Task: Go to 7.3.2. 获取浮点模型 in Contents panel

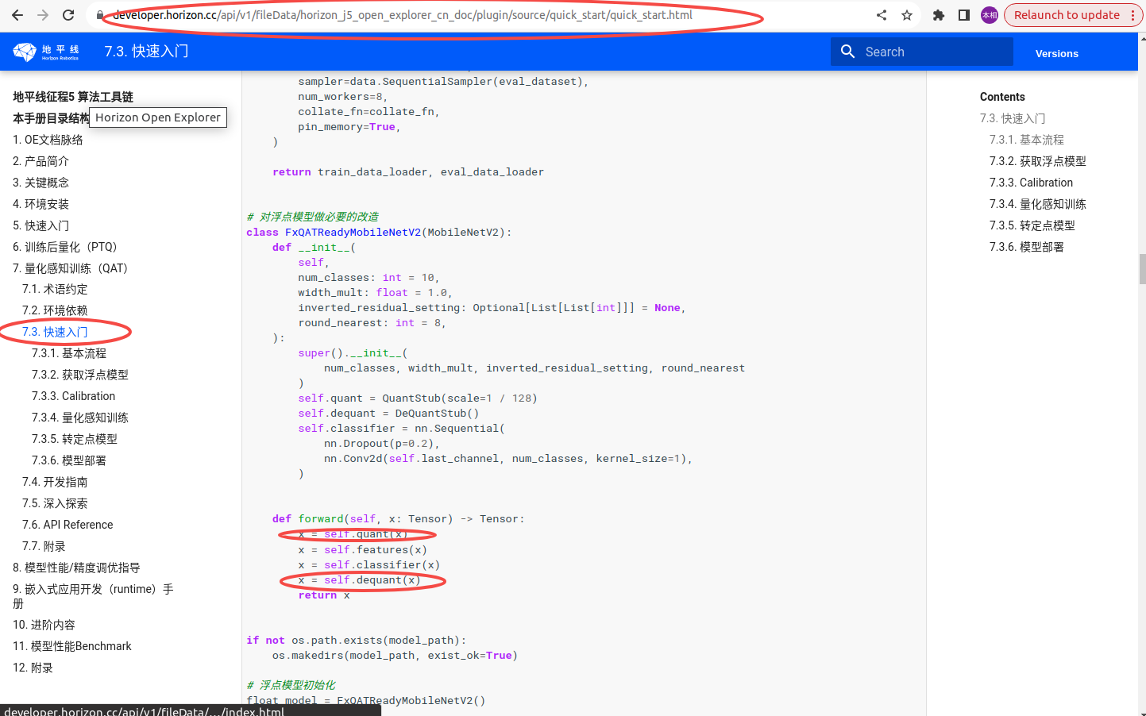Action: [x=1037, y=161]
